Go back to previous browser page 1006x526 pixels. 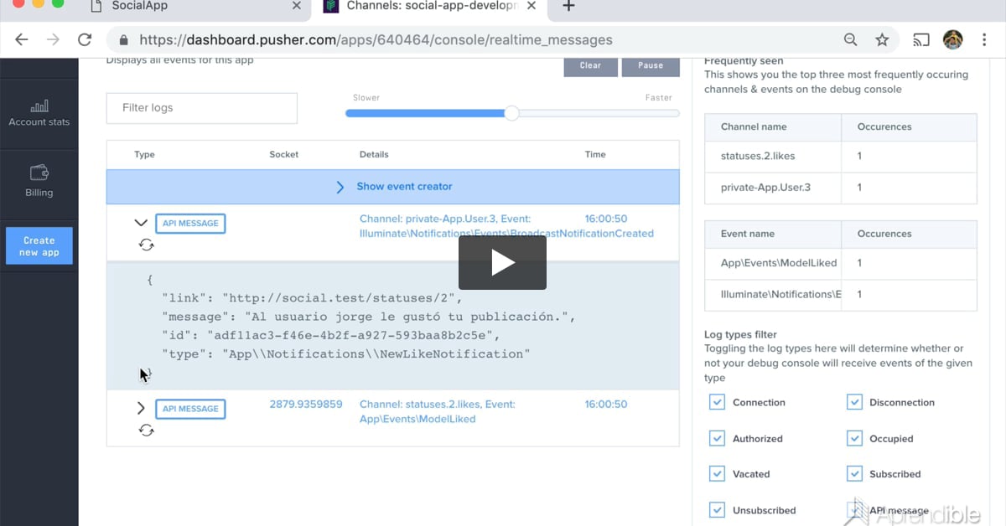point(22,39)
